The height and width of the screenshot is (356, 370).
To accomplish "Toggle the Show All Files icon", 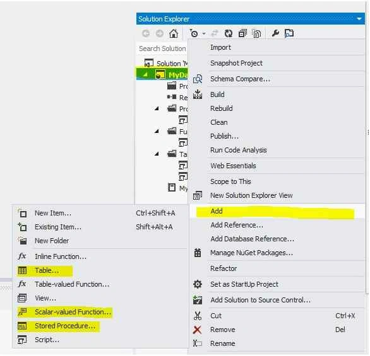I will point(256,33).
